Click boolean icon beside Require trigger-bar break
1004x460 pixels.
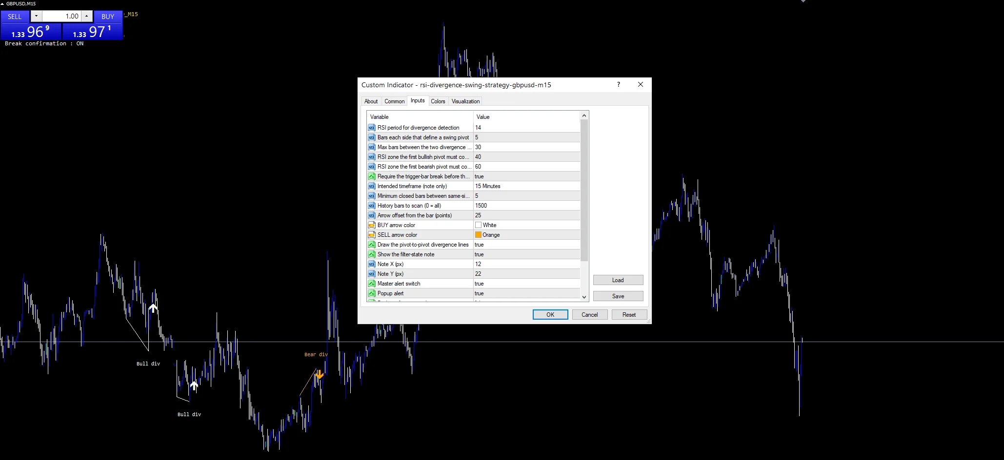point(371,176)
